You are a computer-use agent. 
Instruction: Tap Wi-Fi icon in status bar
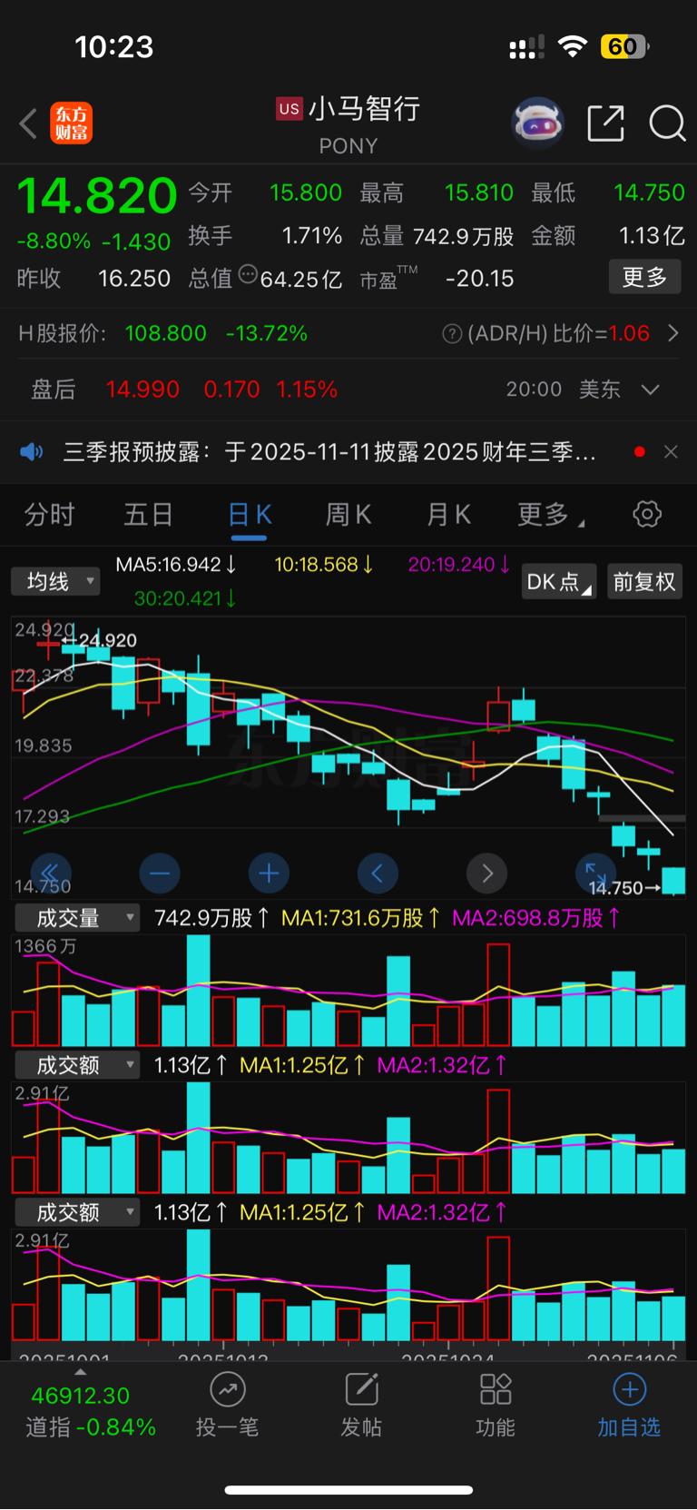pos(573,46)
